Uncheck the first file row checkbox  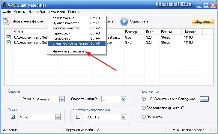point(8,37)
